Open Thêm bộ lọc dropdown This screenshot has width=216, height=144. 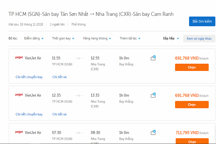click(130, 39)
